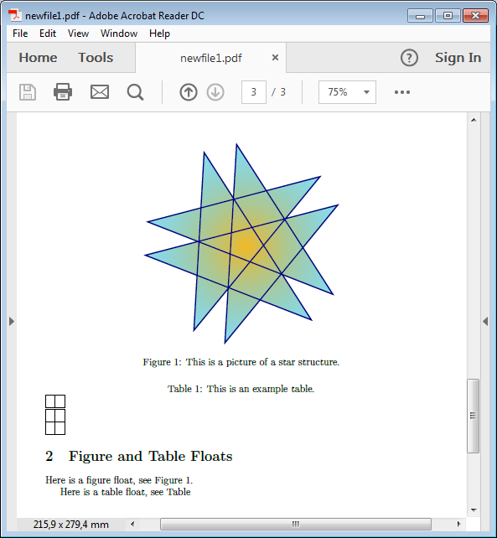Click the Sign In link

pyautogui.click(x=458, y=58)
